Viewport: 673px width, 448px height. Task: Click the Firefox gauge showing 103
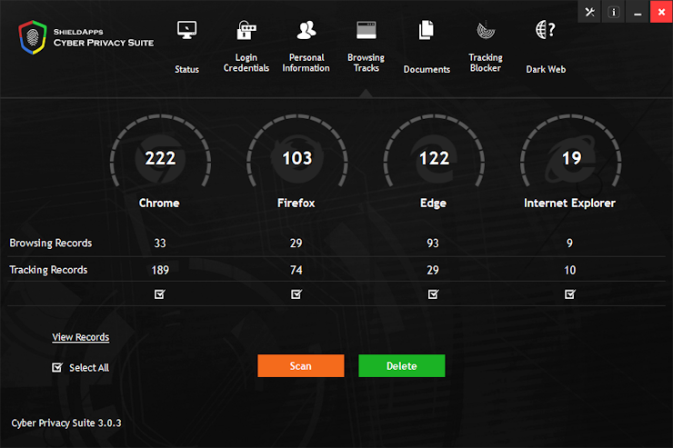click(x=297, y=152)
